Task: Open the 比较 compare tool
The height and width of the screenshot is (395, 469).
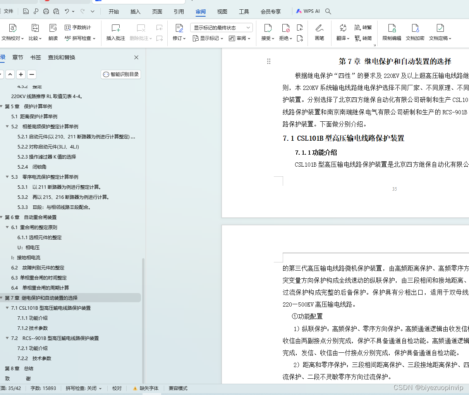Action: point(35,32)
